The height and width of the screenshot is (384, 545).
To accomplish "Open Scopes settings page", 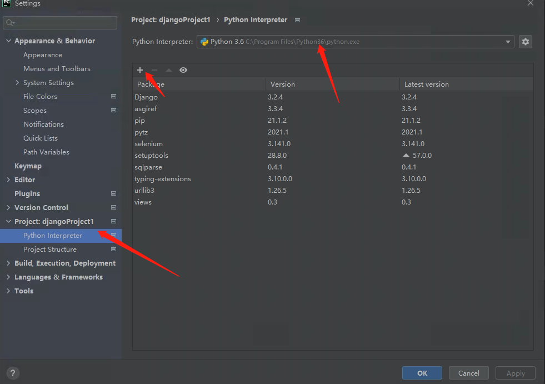I will pyautogui.click(x=35, y=111).
